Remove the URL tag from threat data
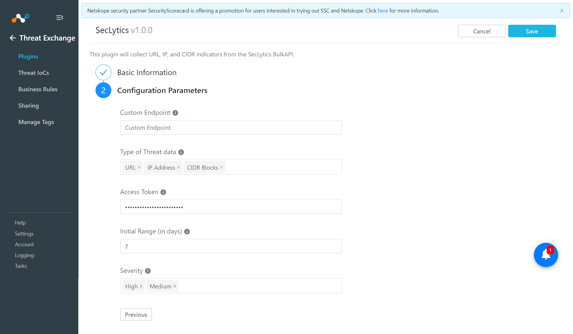573x334 pixels. point(139,167)
